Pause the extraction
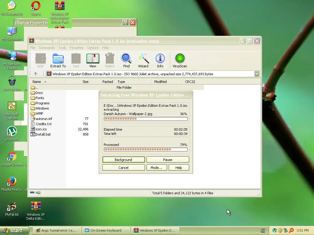The width and height of the screenshot is (314, 235). coord(168,160)
